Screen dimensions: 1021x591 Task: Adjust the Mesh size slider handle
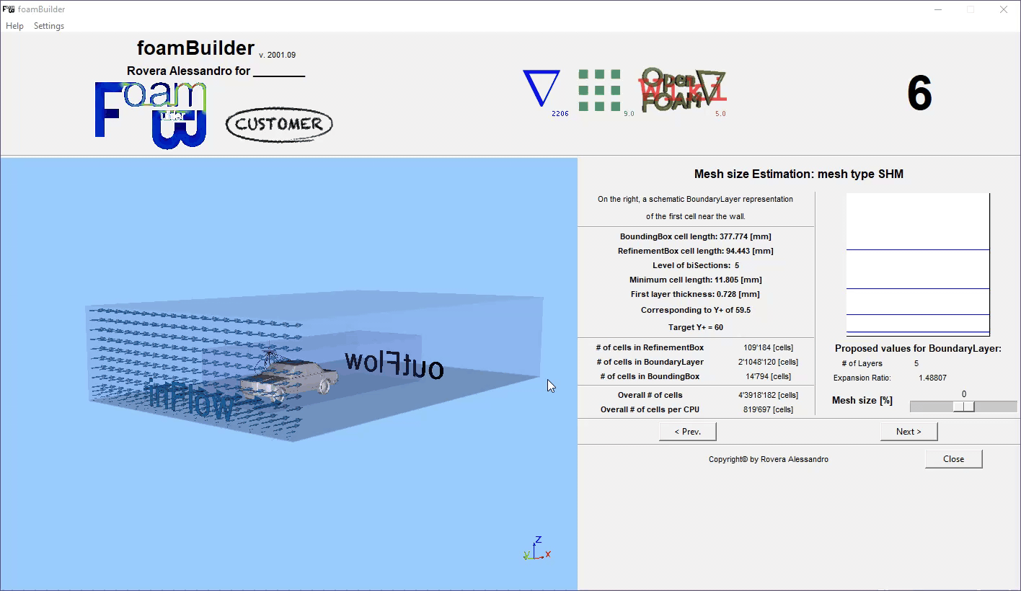pyautogui.click(x=964, y=406)
